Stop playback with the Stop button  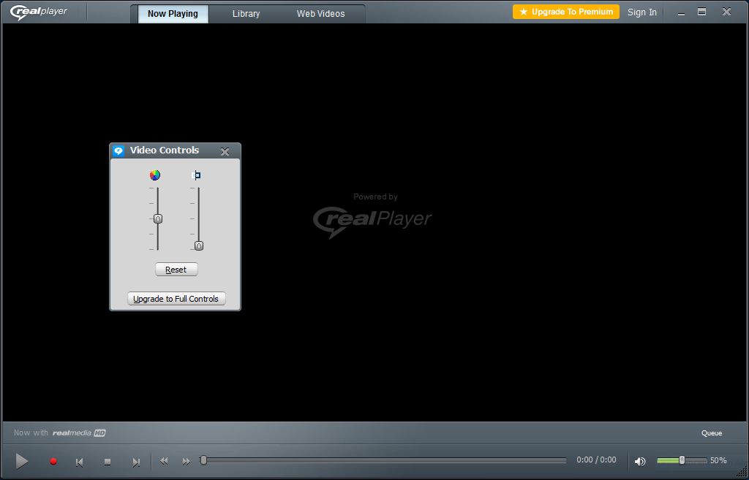coord(108,462)
